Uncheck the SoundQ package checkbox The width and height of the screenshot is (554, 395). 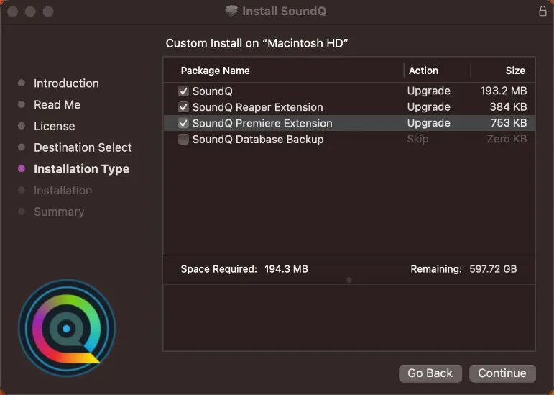(183, 91)
